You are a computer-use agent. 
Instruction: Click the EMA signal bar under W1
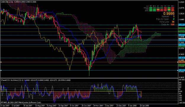click(169, 11)
